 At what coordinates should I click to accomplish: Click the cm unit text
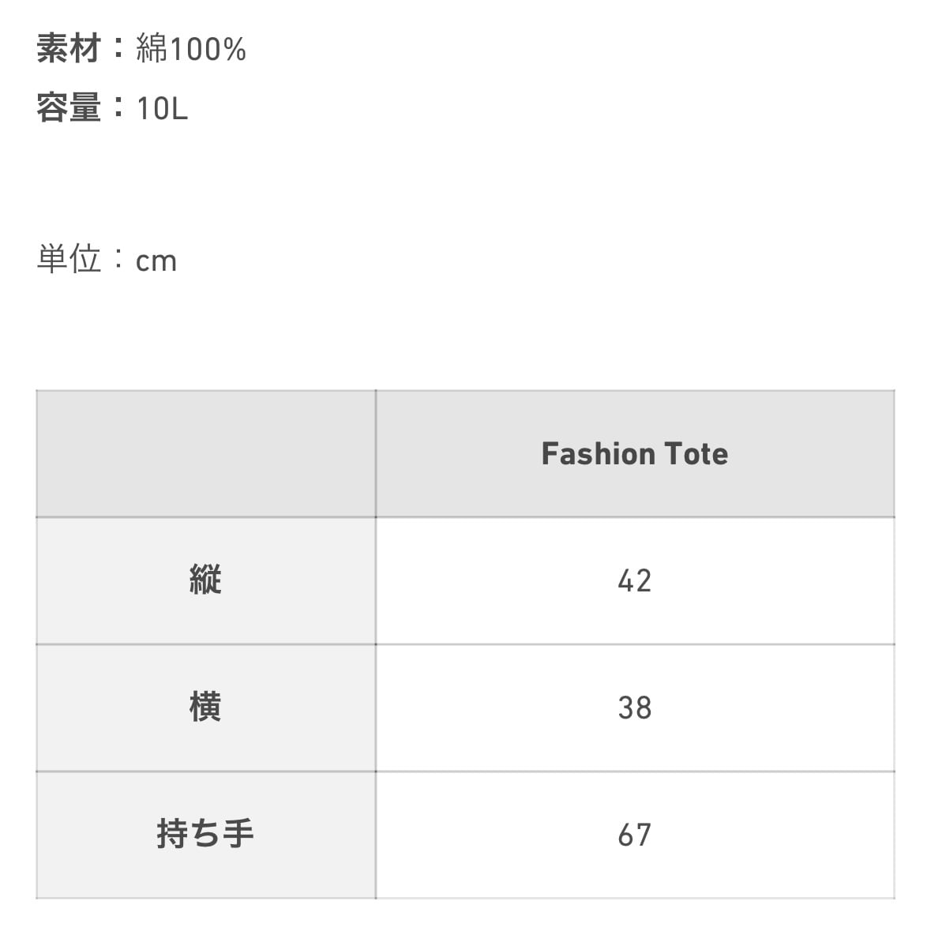pyautogui.click(x=156, y=261)
